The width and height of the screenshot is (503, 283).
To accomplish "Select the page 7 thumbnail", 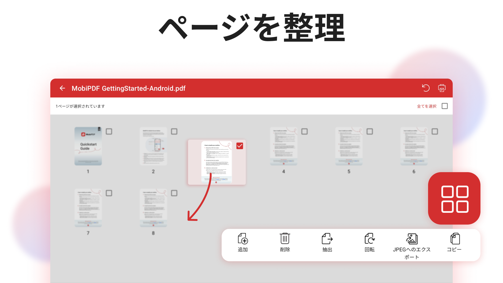I will tap(88, 208).
